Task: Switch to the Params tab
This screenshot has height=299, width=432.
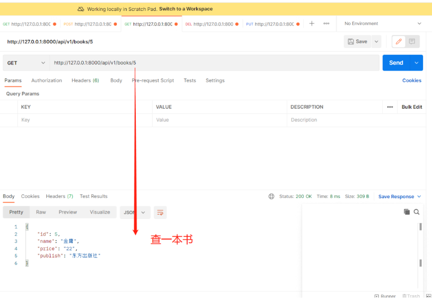Action: (13, 80)
